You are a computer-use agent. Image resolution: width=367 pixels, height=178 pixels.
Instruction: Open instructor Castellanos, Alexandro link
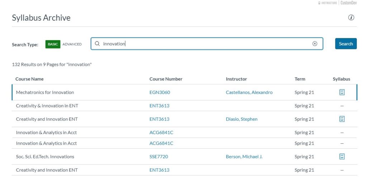(x=249, y=92)
